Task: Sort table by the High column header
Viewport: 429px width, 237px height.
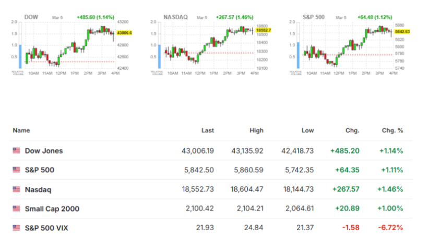Action: pos(256,131)
